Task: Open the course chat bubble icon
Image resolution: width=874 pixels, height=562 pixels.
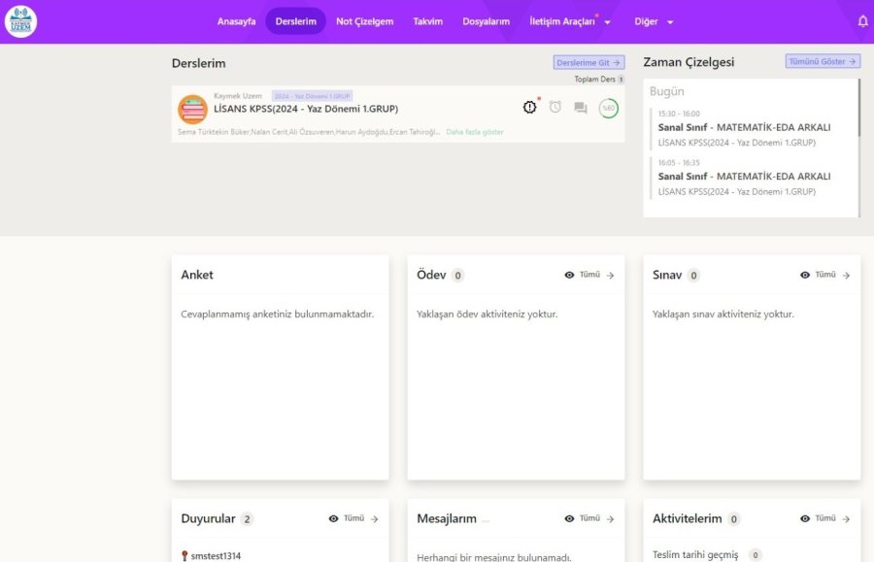Action: click(x=581, y=108)
